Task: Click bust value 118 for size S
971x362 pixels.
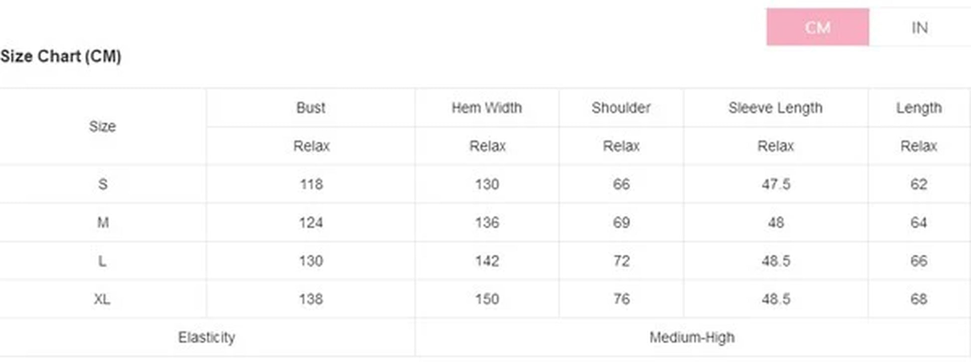Action: point(311,184)
